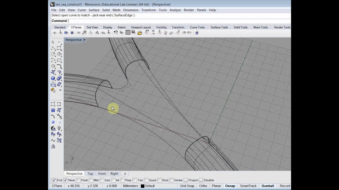Click the light bulb icon in sidebar
This screenshot has height=190, width=339.
pyautogui.click(x=59, y=128)
